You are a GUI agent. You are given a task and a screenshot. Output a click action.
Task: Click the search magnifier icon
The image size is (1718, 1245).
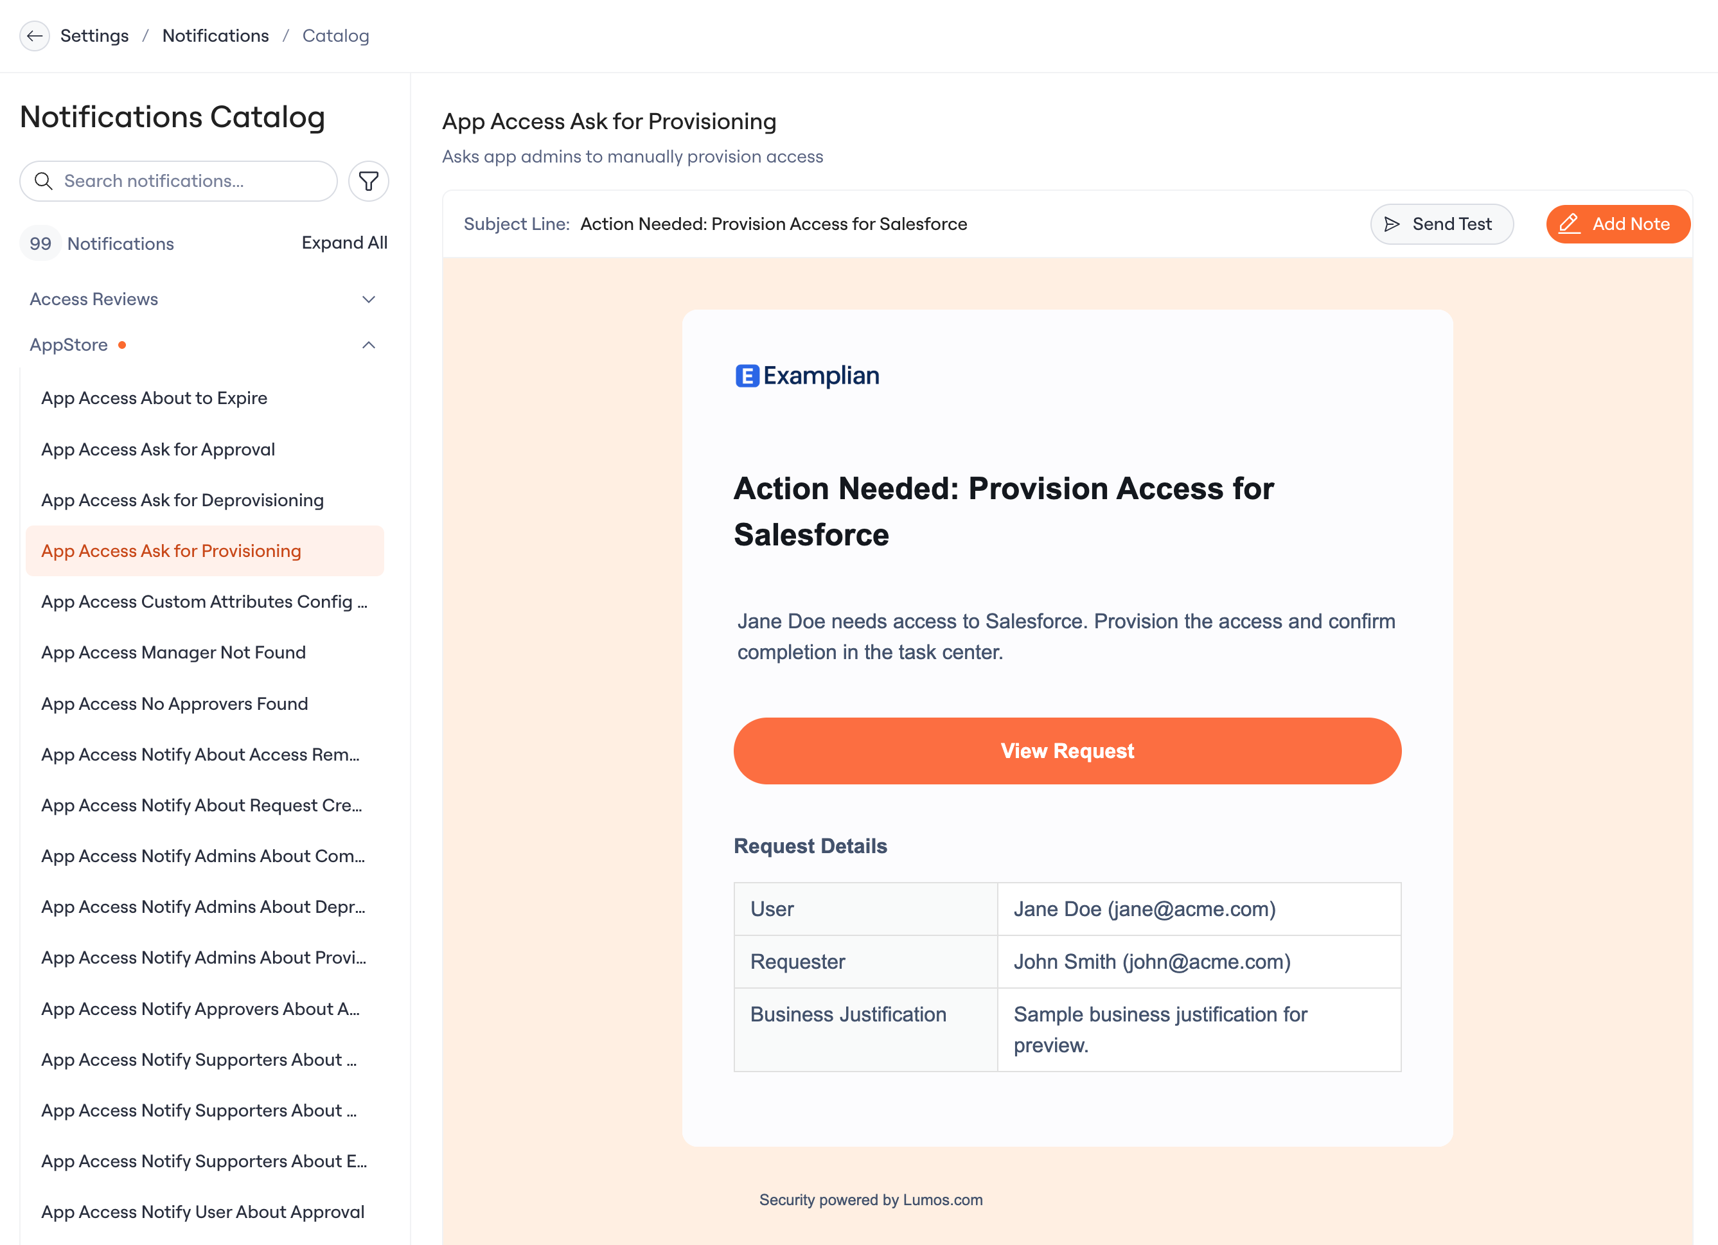pos(44,181)
